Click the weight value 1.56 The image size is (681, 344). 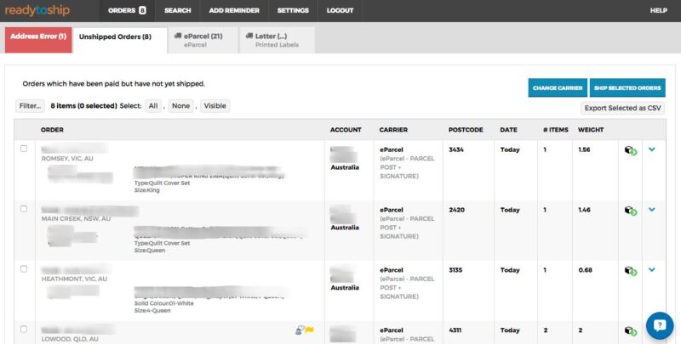584,149
